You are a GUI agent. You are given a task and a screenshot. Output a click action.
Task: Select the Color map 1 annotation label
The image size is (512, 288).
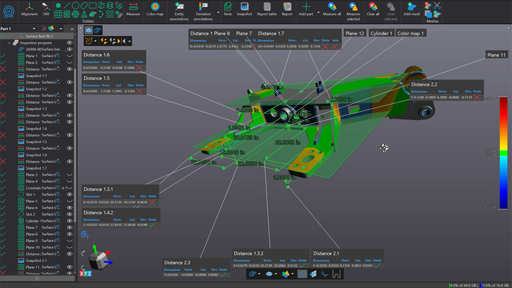(411, 33)
